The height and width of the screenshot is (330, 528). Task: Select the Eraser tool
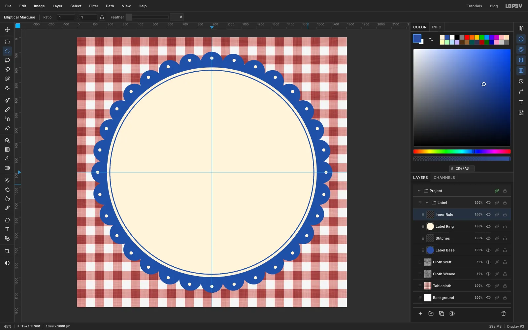7,128
